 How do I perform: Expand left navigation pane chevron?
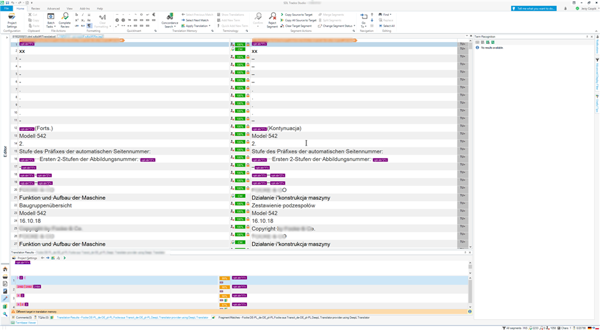(7, 38)
